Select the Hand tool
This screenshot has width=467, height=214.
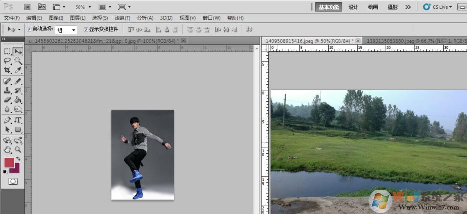(7, 149)
